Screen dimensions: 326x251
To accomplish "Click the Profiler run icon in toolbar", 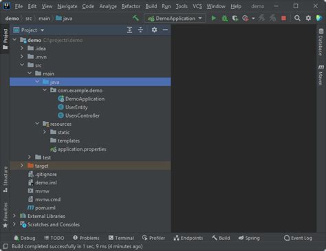I will (x=246, y=19).
